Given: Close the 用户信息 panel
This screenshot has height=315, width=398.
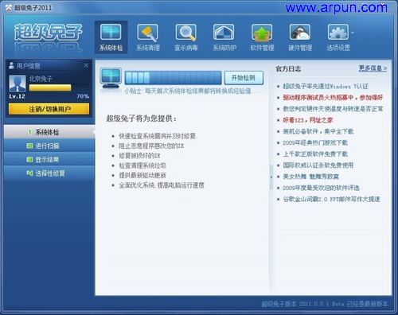Looking at the screenshot, I should [x=86, y=65].
